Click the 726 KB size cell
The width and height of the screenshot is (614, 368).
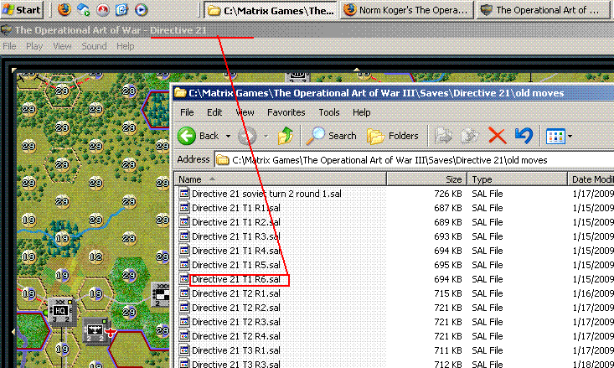coord(448,194)
